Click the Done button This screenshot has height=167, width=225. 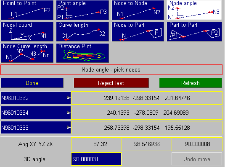coord(32,83)
